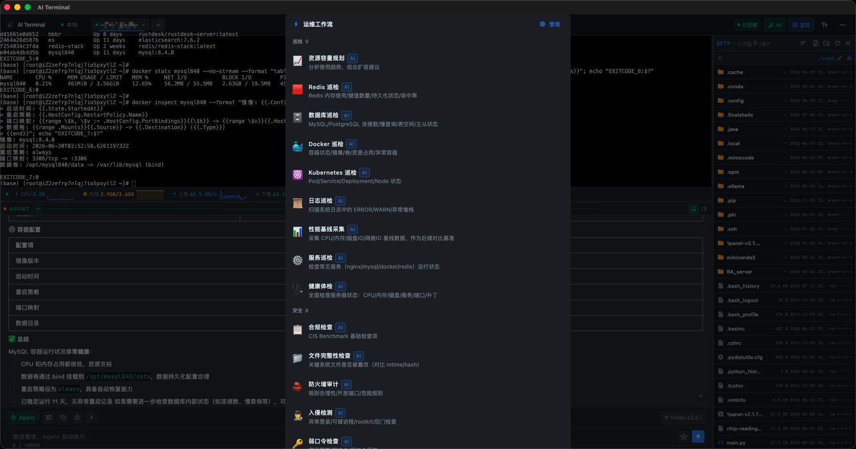This screenshot has height=449, width=856.
Task: Open workflows via lightning icon in agent toolbar
Action: coord(91,417)
